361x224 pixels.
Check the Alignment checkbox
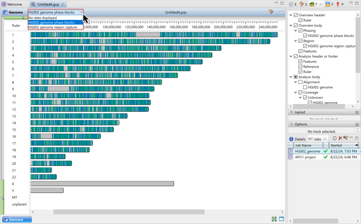pyautogui.click(x=300, y=82)
